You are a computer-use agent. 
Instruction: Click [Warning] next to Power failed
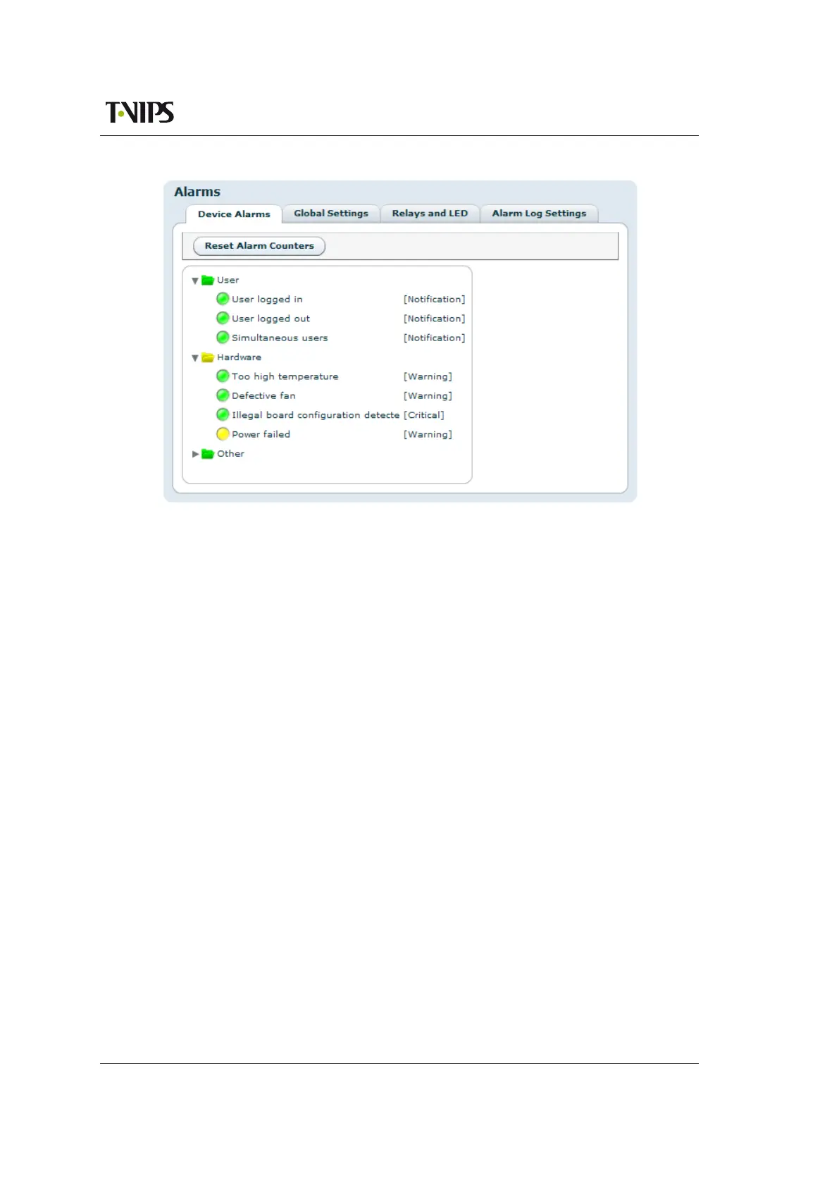428,434
